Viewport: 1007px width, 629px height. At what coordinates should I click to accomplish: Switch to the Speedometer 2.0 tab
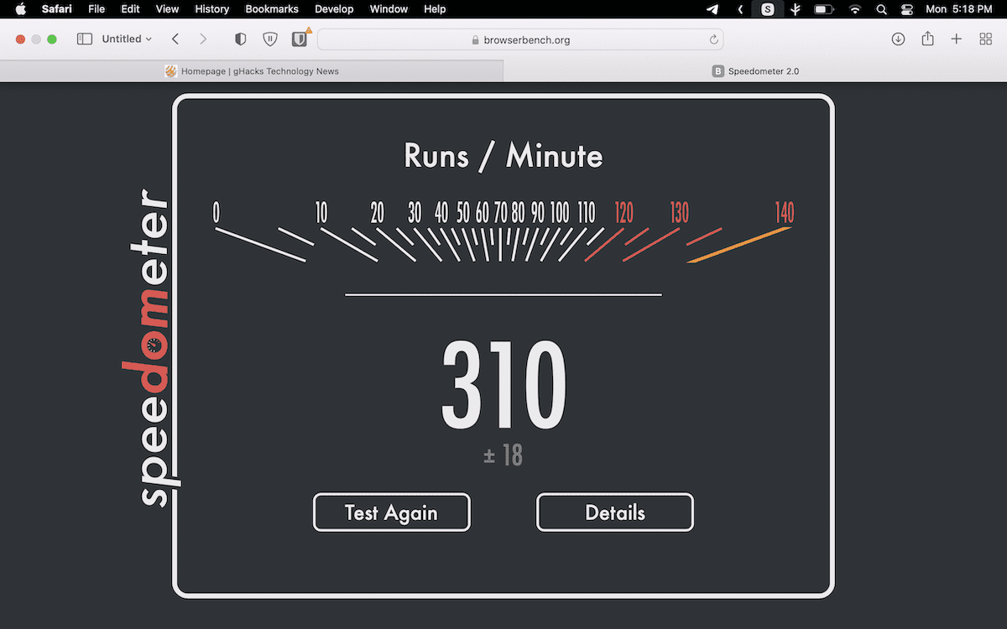(x=755, y=71)
